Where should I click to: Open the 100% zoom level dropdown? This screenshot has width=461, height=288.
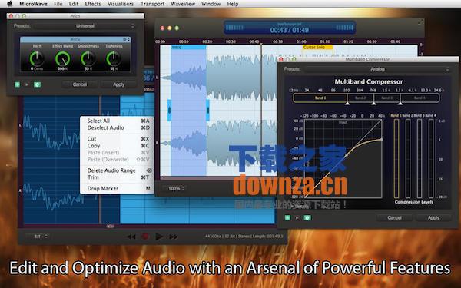pyautogui.click(x=176, y=188)
